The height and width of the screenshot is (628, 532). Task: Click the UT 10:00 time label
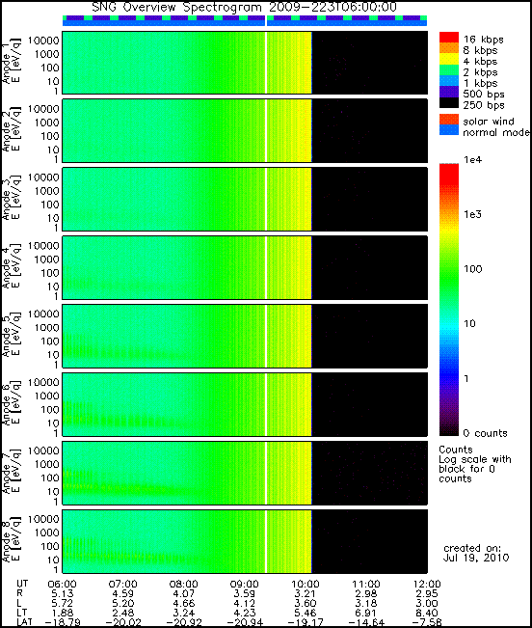[x=306, y=585]
